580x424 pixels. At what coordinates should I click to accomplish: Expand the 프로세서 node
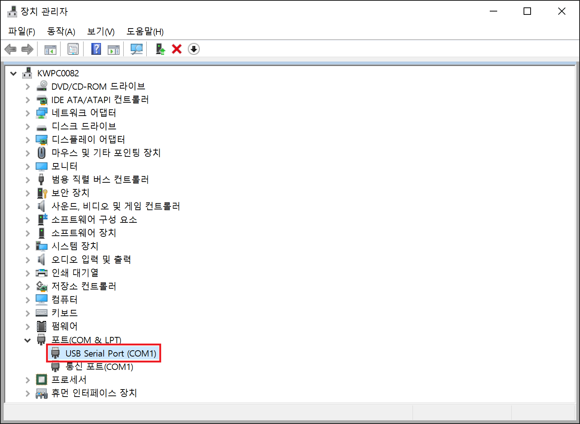click(x=28, y=380)
